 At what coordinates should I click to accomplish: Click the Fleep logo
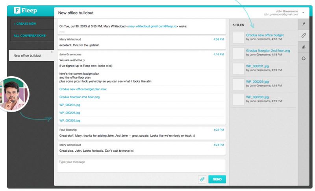(x=25, y=11)
